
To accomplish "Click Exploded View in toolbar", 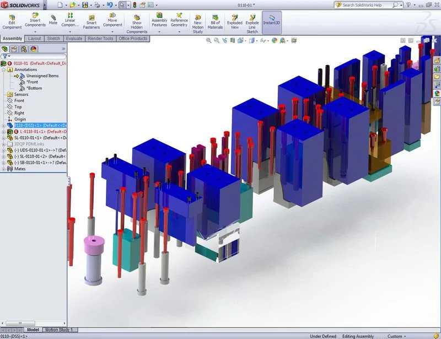I will coord(235,21).
